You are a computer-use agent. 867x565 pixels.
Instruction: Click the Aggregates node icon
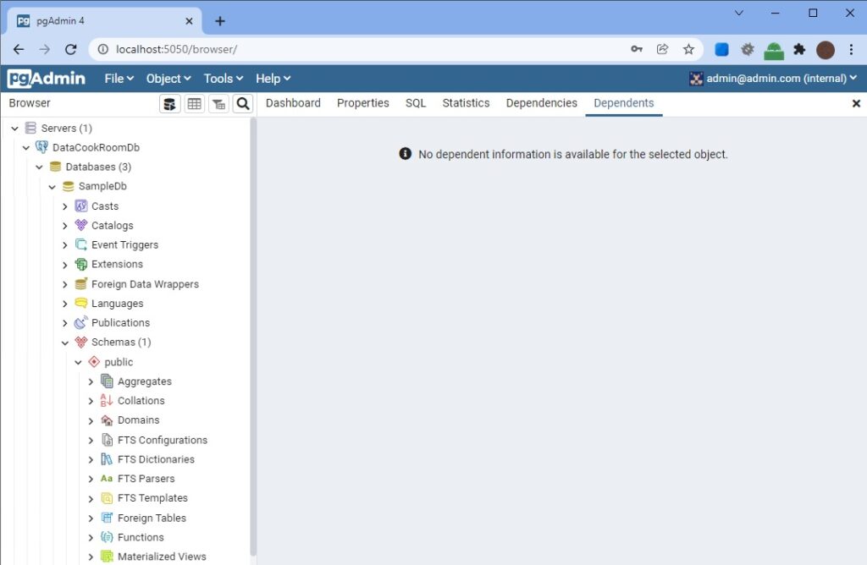point(107,381)
